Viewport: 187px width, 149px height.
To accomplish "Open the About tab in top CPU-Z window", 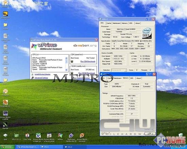I will tap(137, 23).
